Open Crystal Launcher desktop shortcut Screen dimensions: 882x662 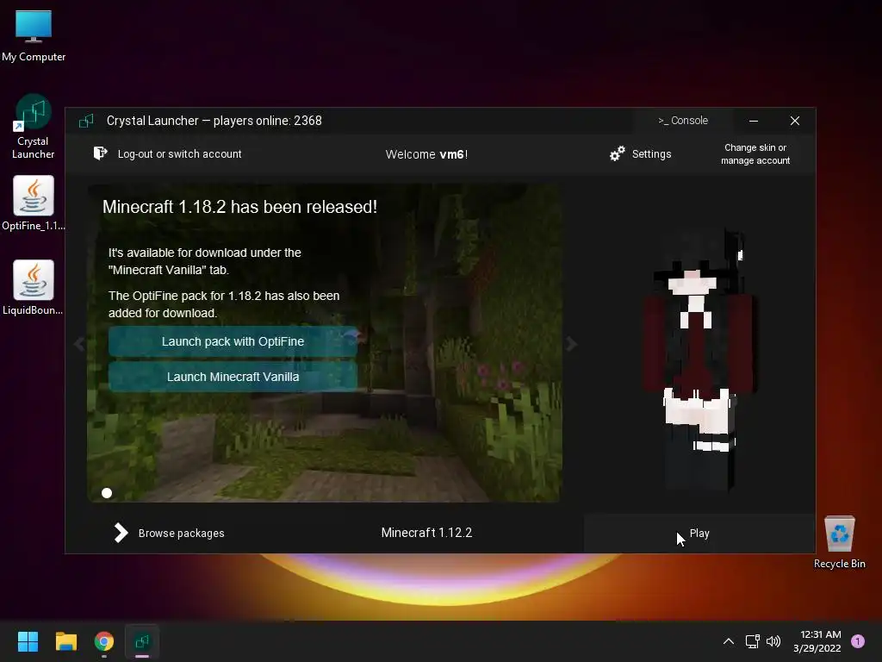pyautogui.click(x=33, y=128)
